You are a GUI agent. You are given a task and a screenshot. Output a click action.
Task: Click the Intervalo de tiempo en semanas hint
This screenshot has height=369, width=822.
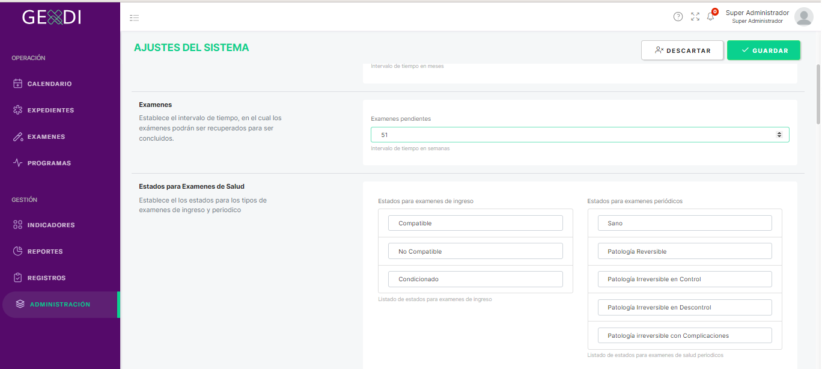point(410,148)
